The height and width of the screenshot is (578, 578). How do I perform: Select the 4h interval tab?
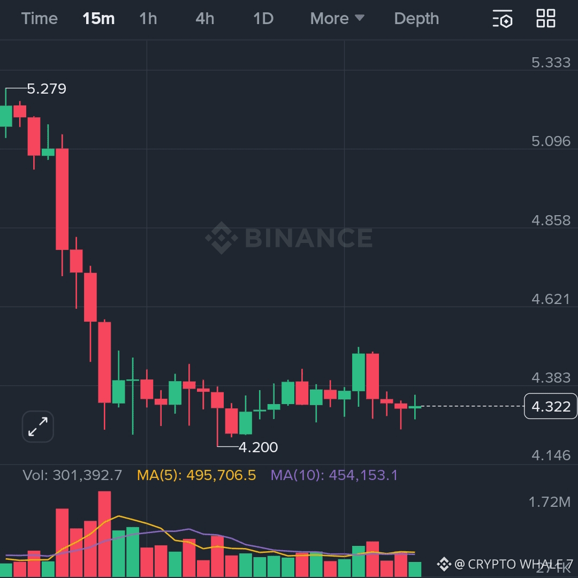(x=205, y=18)
